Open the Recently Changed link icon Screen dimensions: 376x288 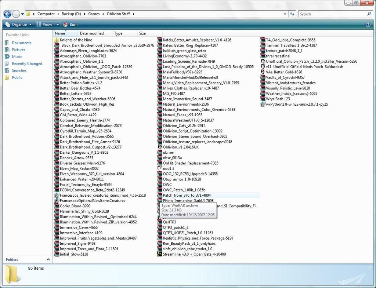click(x=7, y=64)
